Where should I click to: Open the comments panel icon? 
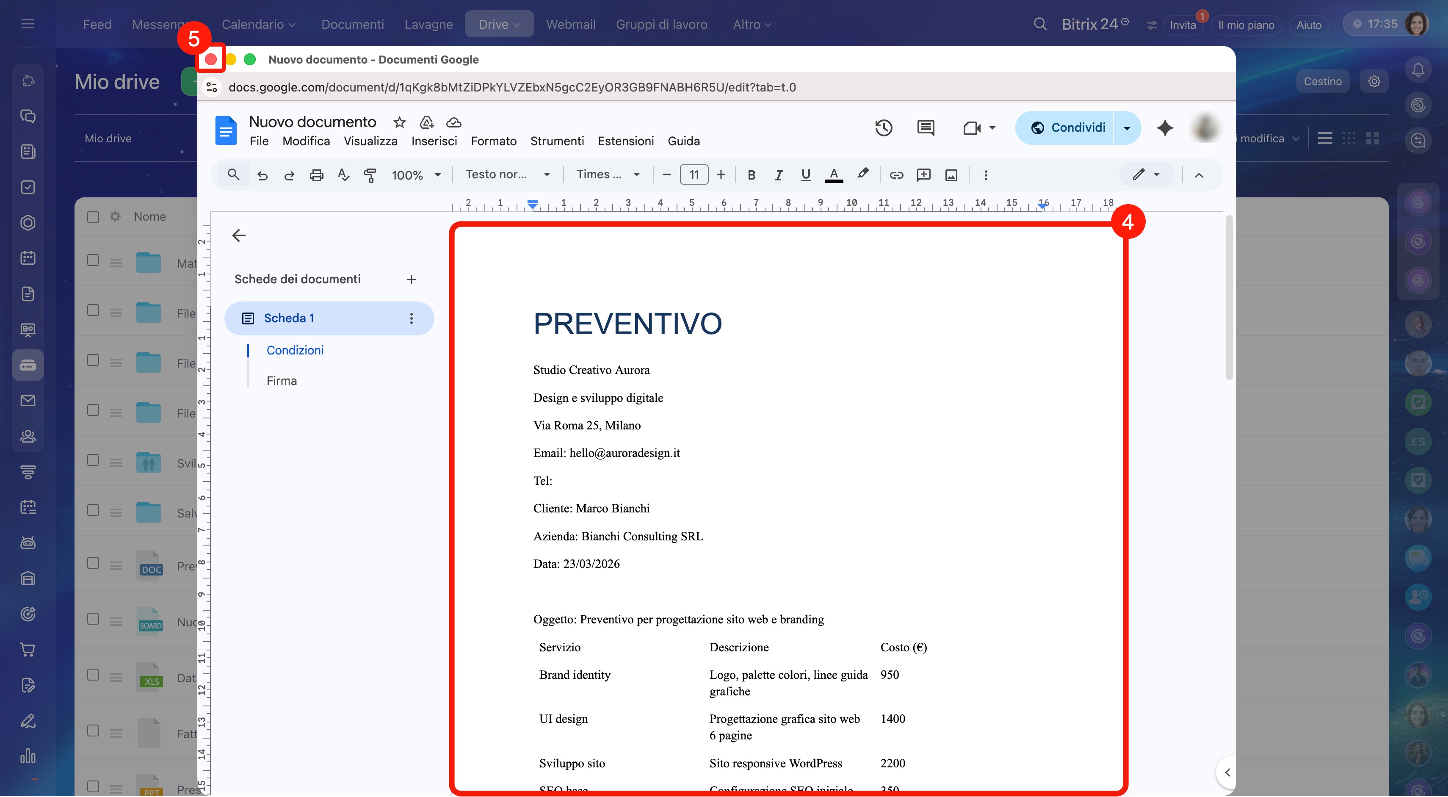(x=925, y=128)
